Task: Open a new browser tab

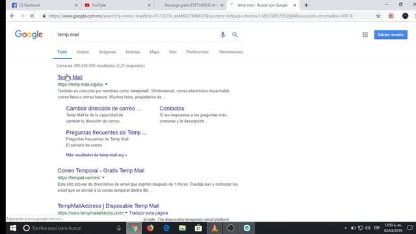Action: pyautogui.click(x=306, y=5)
